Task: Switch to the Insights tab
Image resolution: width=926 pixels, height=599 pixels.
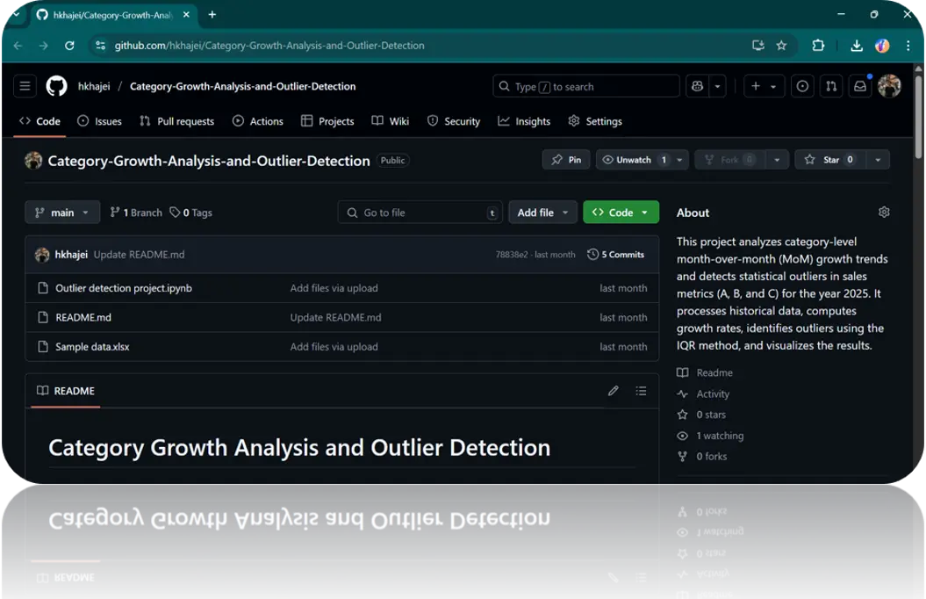Action: point(524,121)
